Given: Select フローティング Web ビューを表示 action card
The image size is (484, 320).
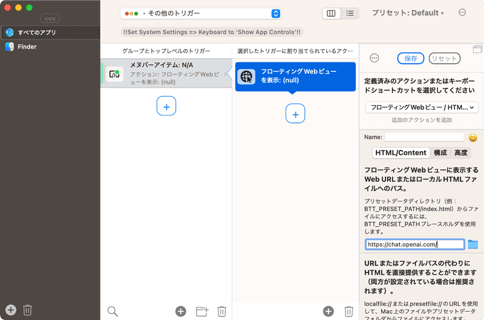Looking at the screenshot, I should coord(295,77).
